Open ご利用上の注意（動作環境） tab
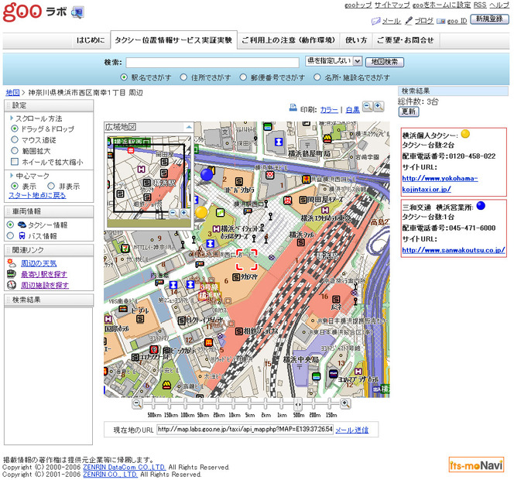This screenshot has height=480, width=514. click(x=289, y=40)
